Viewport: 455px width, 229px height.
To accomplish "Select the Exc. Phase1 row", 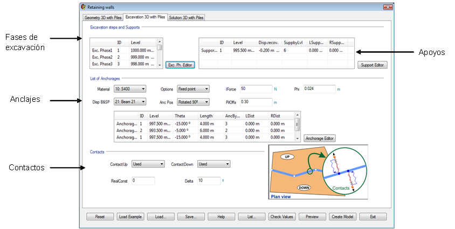I will pyautogui.click(x=123, y=51).
